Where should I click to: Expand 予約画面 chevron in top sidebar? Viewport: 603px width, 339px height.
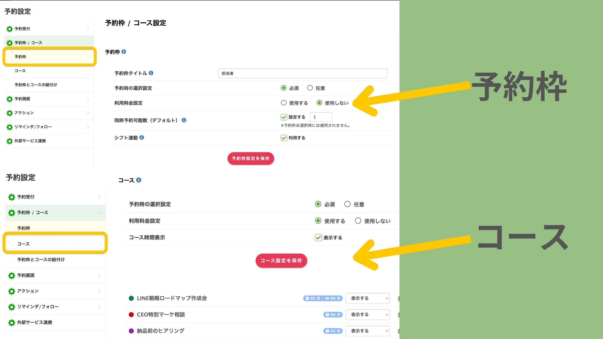pos(88,99)
